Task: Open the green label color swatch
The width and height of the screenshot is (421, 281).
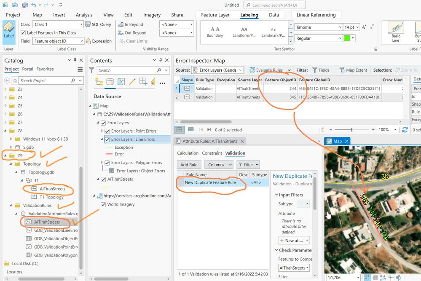Action: point(349,38)
